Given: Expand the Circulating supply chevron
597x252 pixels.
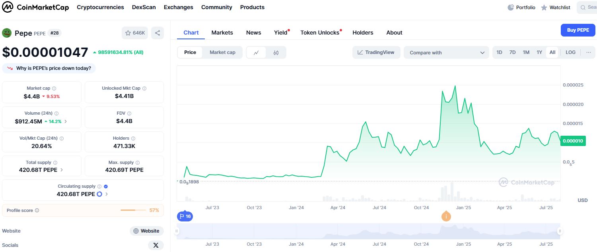Looking at the screenshot, I should [107, 194].
